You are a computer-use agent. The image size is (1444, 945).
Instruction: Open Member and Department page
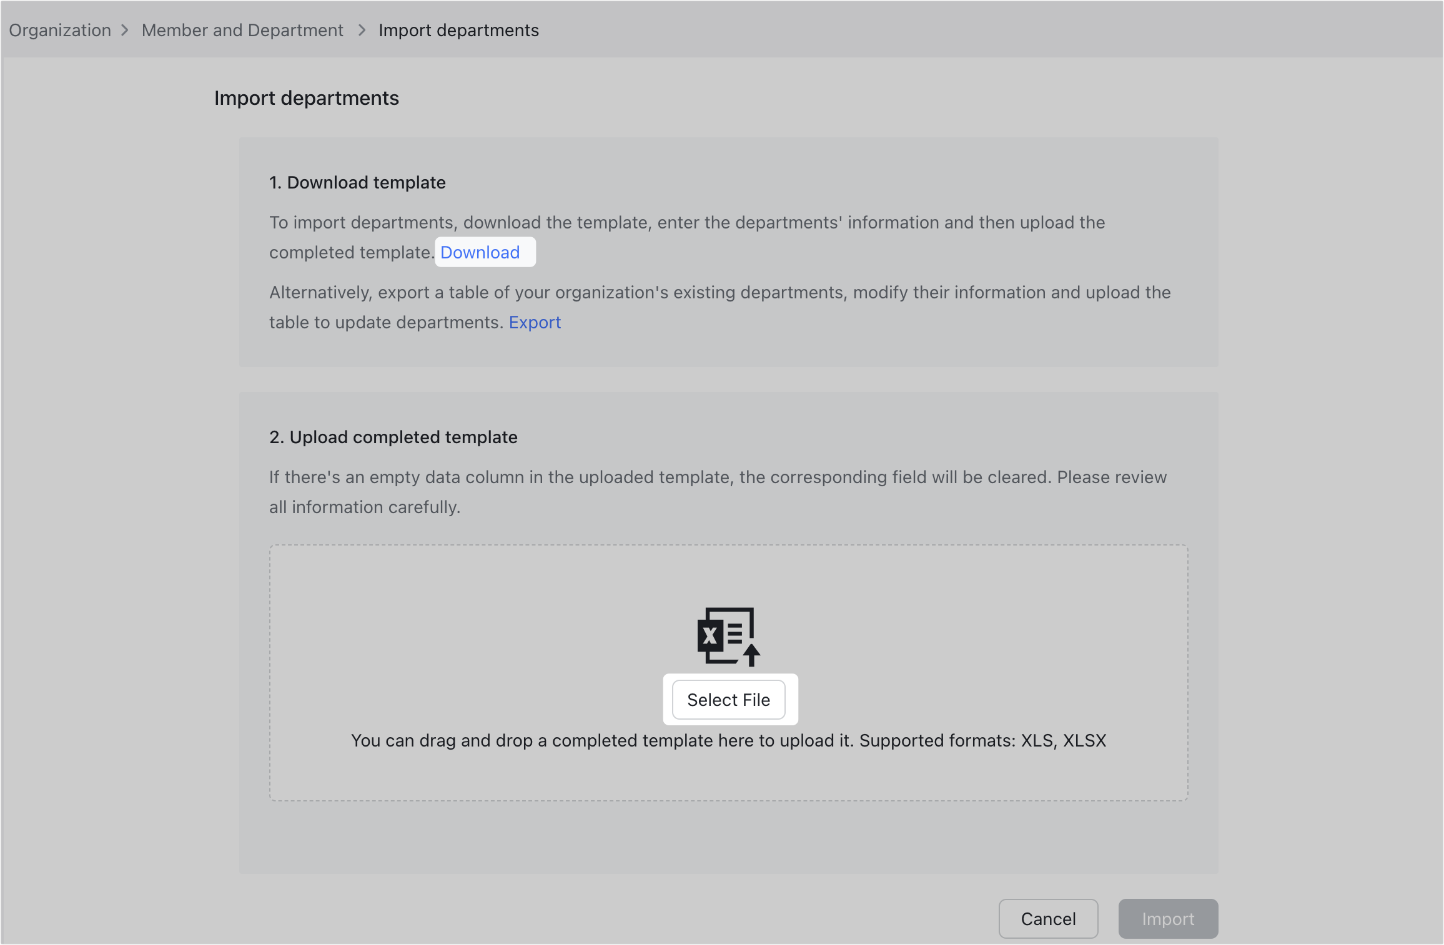[x=242, y=30]
